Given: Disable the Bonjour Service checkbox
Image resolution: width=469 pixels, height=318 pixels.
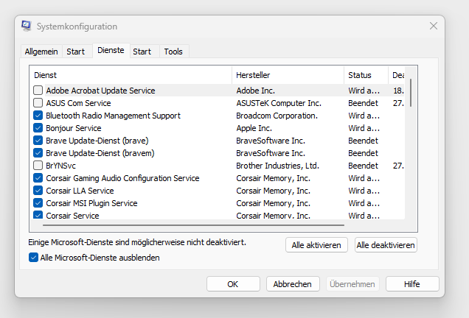Looking at the screenshot, I should (38, 128).
